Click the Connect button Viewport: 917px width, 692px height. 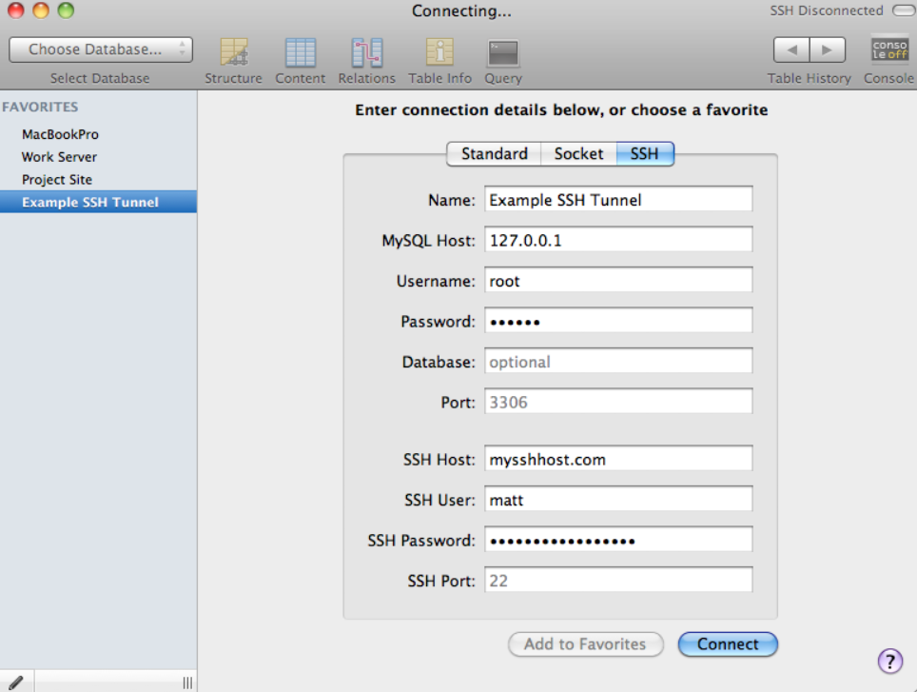728,644
